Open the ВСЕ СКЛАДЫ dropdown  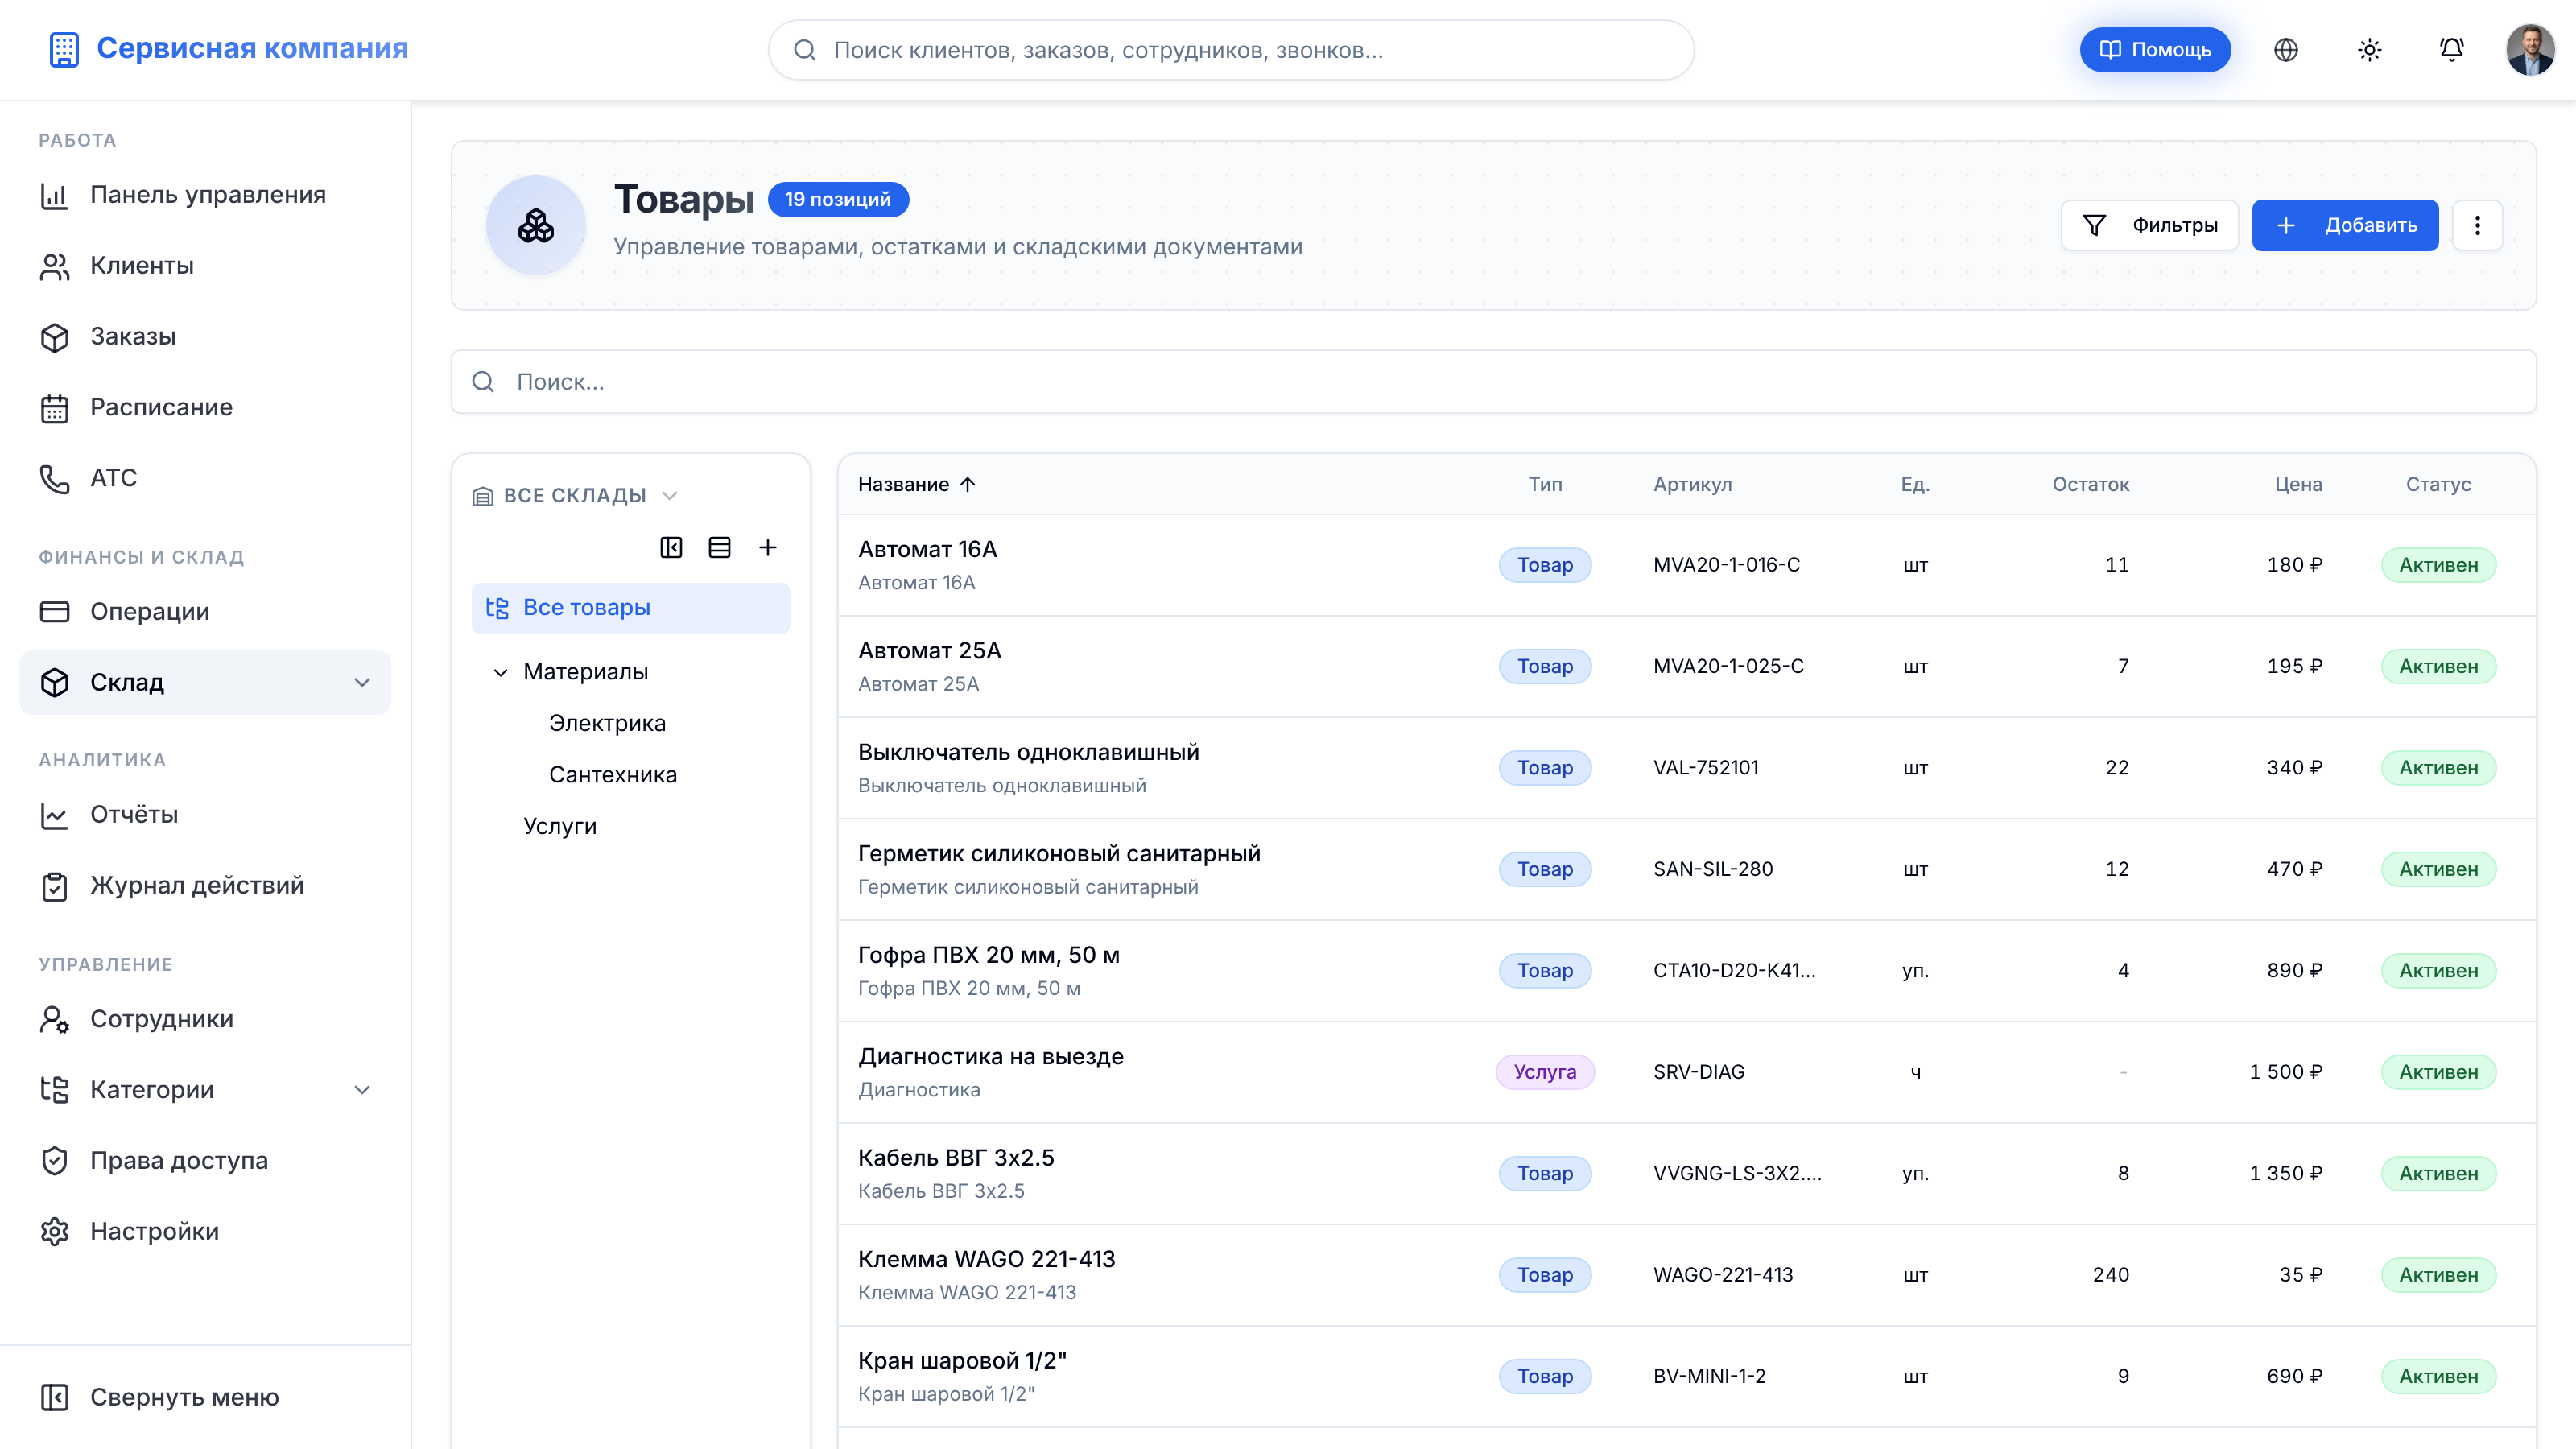[x=575, y=496]
